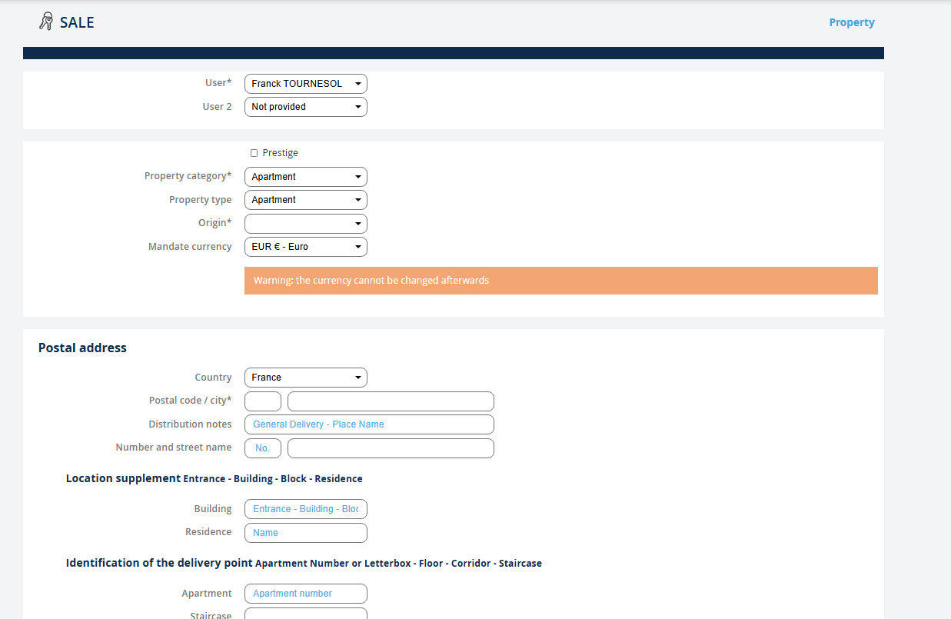951x619 pixels.
Task: Focus the Apartment number field
Action: click(x=305, y=594)
